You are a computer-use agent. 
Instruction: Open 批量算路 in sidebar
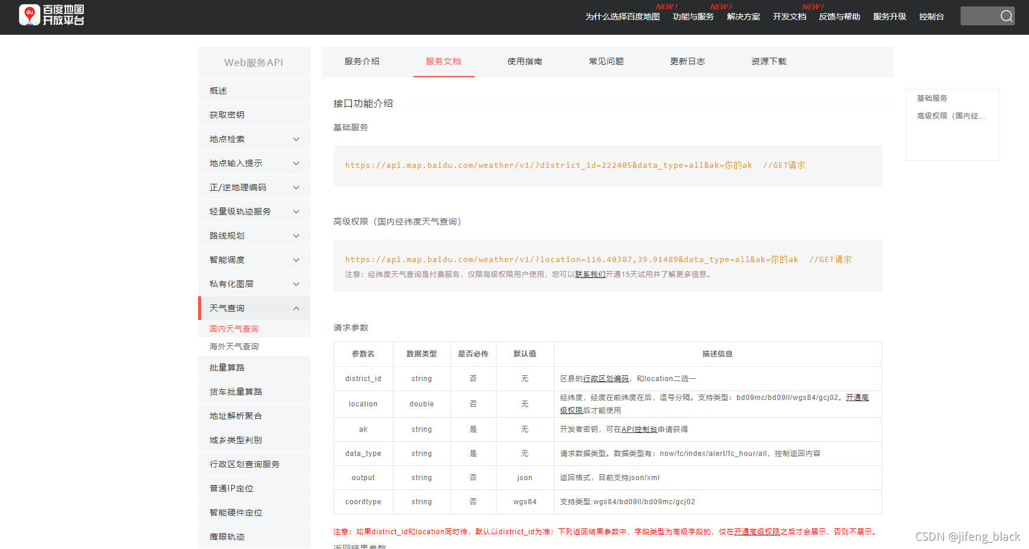[x=254, y=368]
